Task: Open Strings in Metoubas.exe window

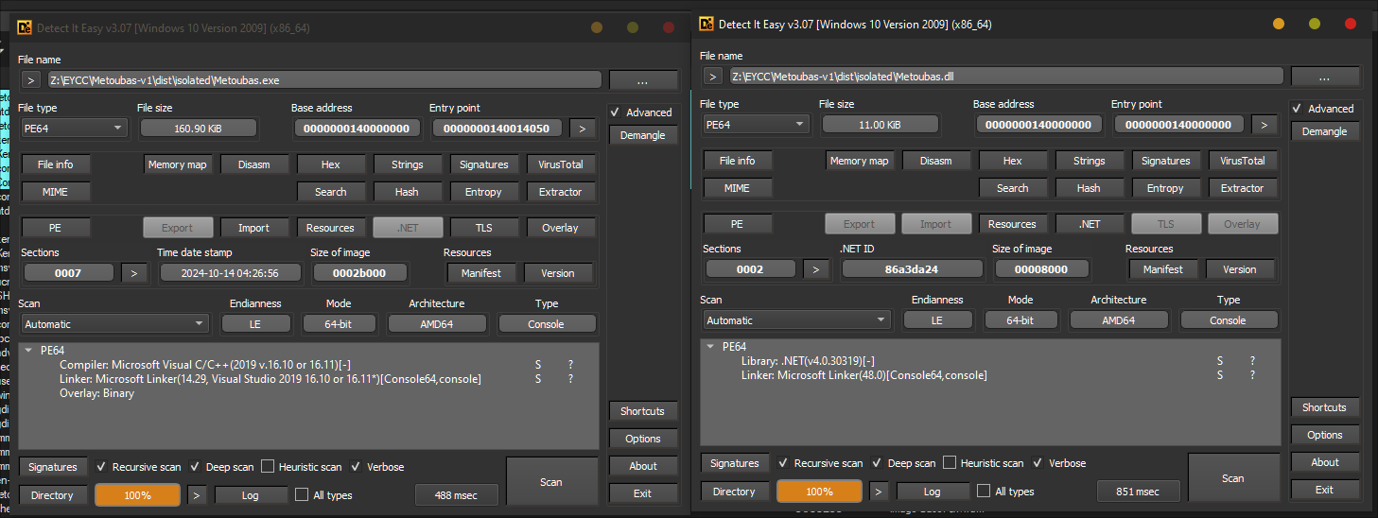Action: click(x=407, y=164)
